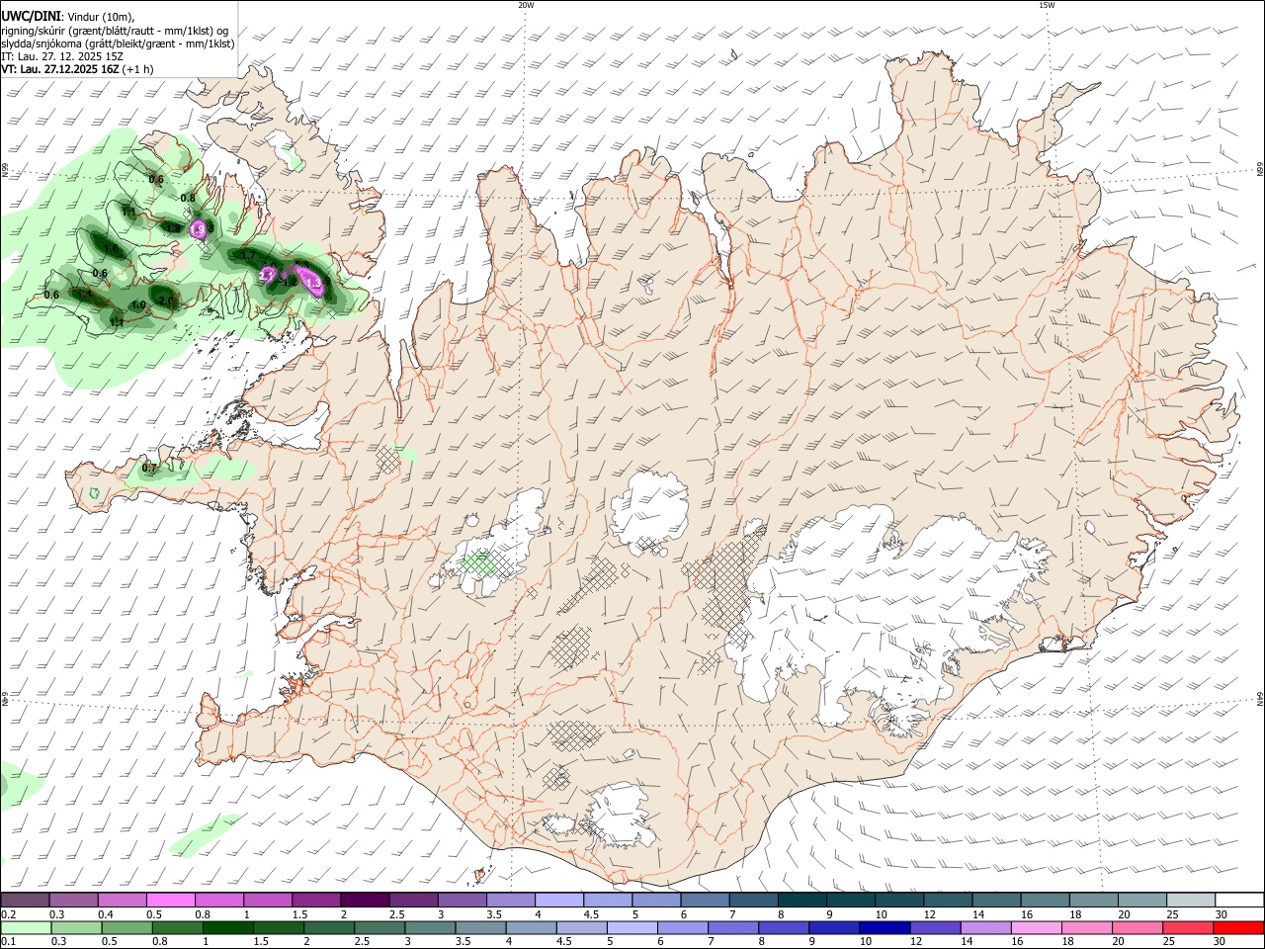The width and height of the screenshot is (1265, 949).
Task: Click the white 1.3 value on purple blob
Action: coord(314,283)
